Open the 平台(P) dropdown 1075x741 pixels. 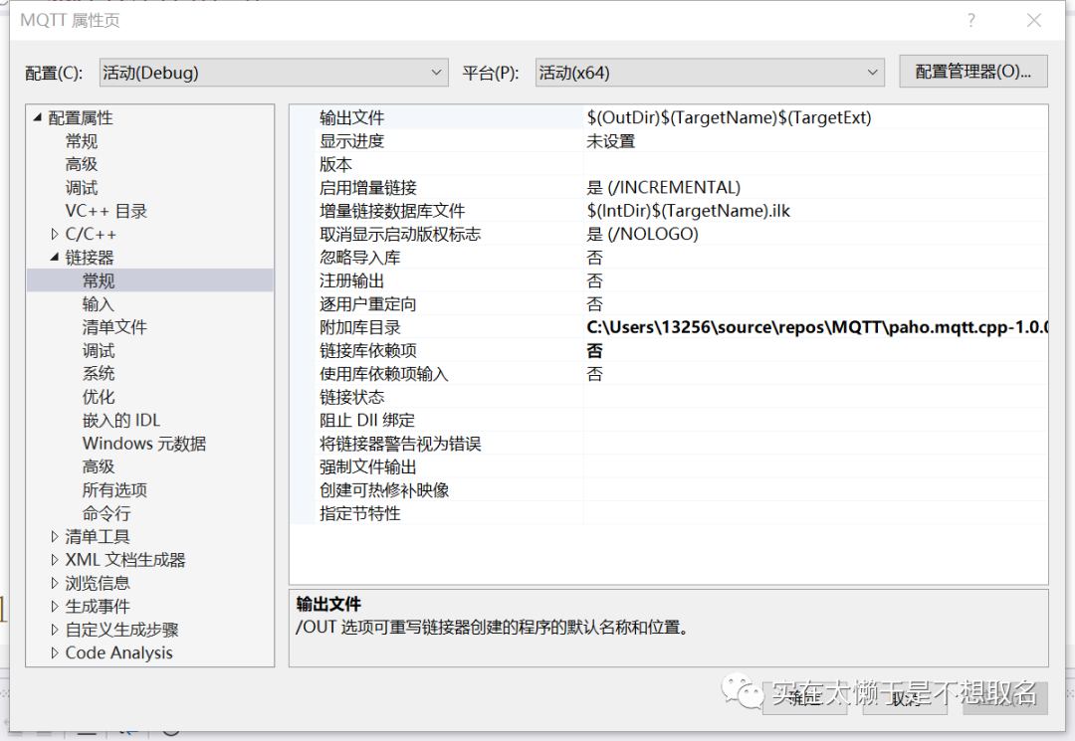tap(709, 73)
